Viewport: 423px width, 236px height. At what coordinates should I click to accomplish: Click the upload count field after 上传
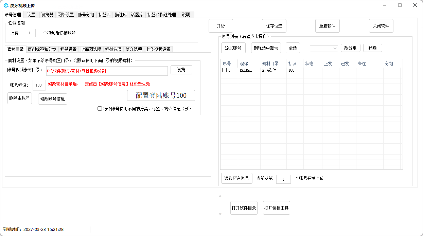(30, 33)
